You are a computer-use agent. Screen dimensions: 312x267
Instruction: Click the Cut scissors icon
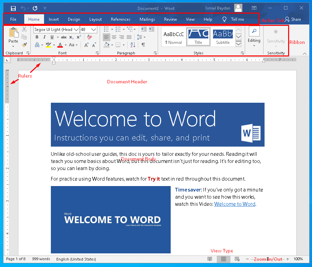point(24,29)
